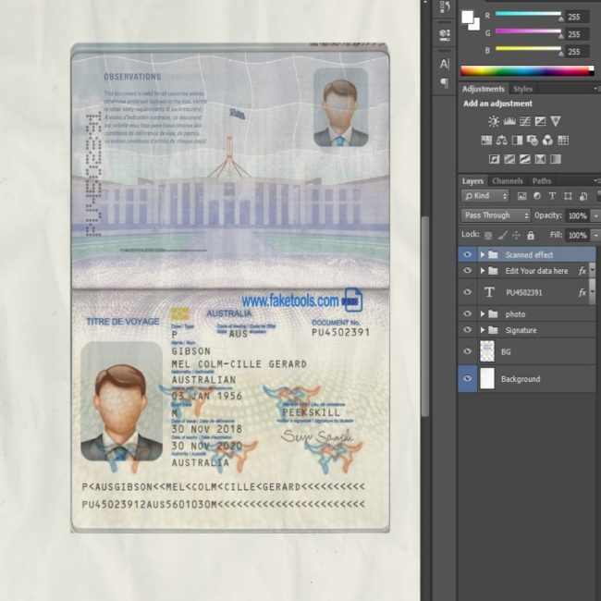Add an Exposure adjustment

540,121
